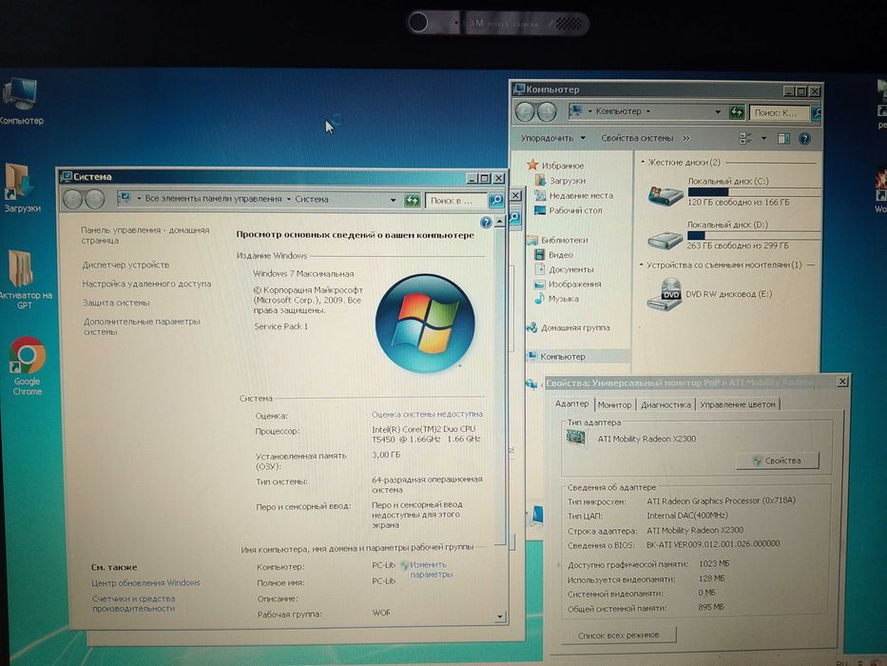Open Избранное in the navigation pane
887x666 pixels.
point(555,166)
